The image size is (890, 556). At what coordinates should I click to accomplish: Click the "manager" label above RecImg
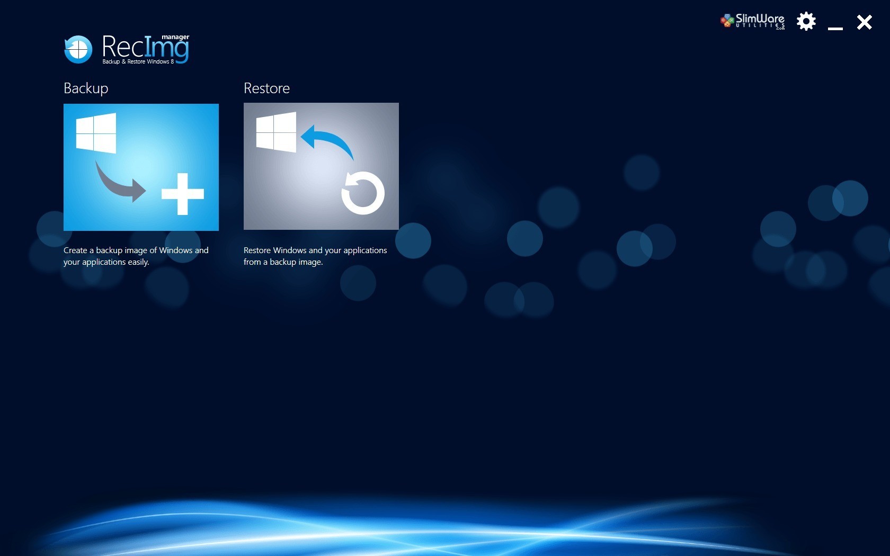pos(175,37)
